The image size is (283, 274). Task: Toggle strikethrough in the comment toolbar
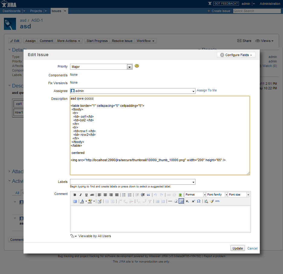92,195
